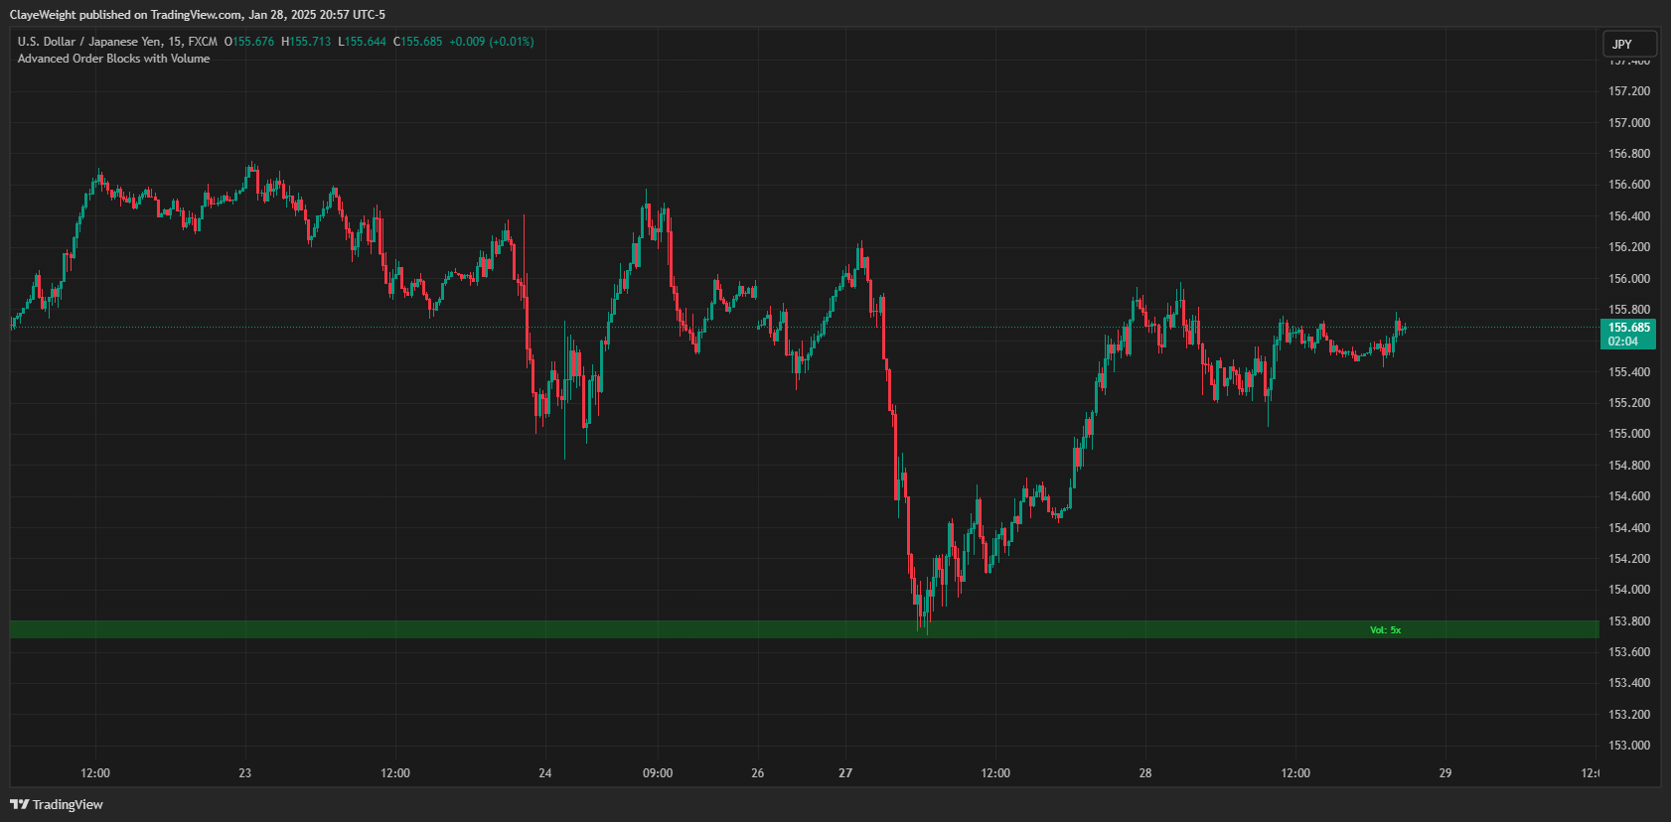Click the 09:00 time axis label
The height and width of the screenshot is (822, 1671).
click(658, 772)
